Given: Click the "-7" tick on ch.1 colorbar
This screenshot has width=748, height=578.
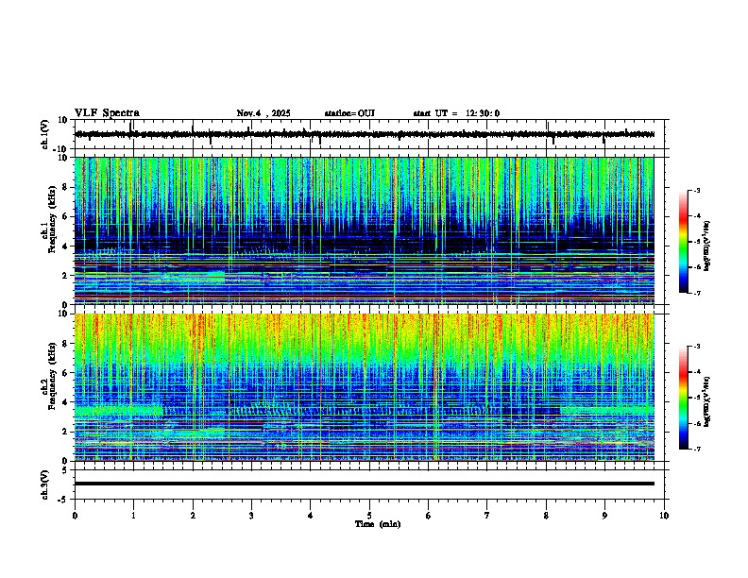Looking at the screenshot, I should point(697,293).
